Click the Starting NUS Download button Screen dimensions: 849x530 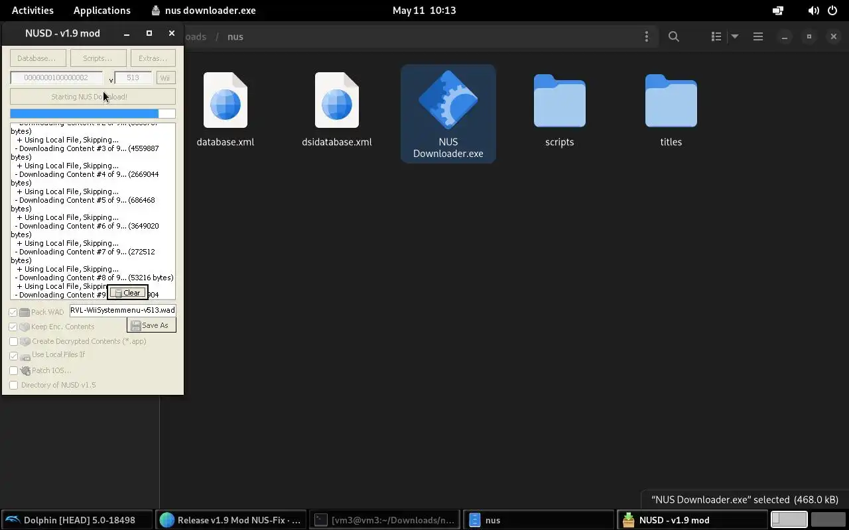tap(93, 97)
